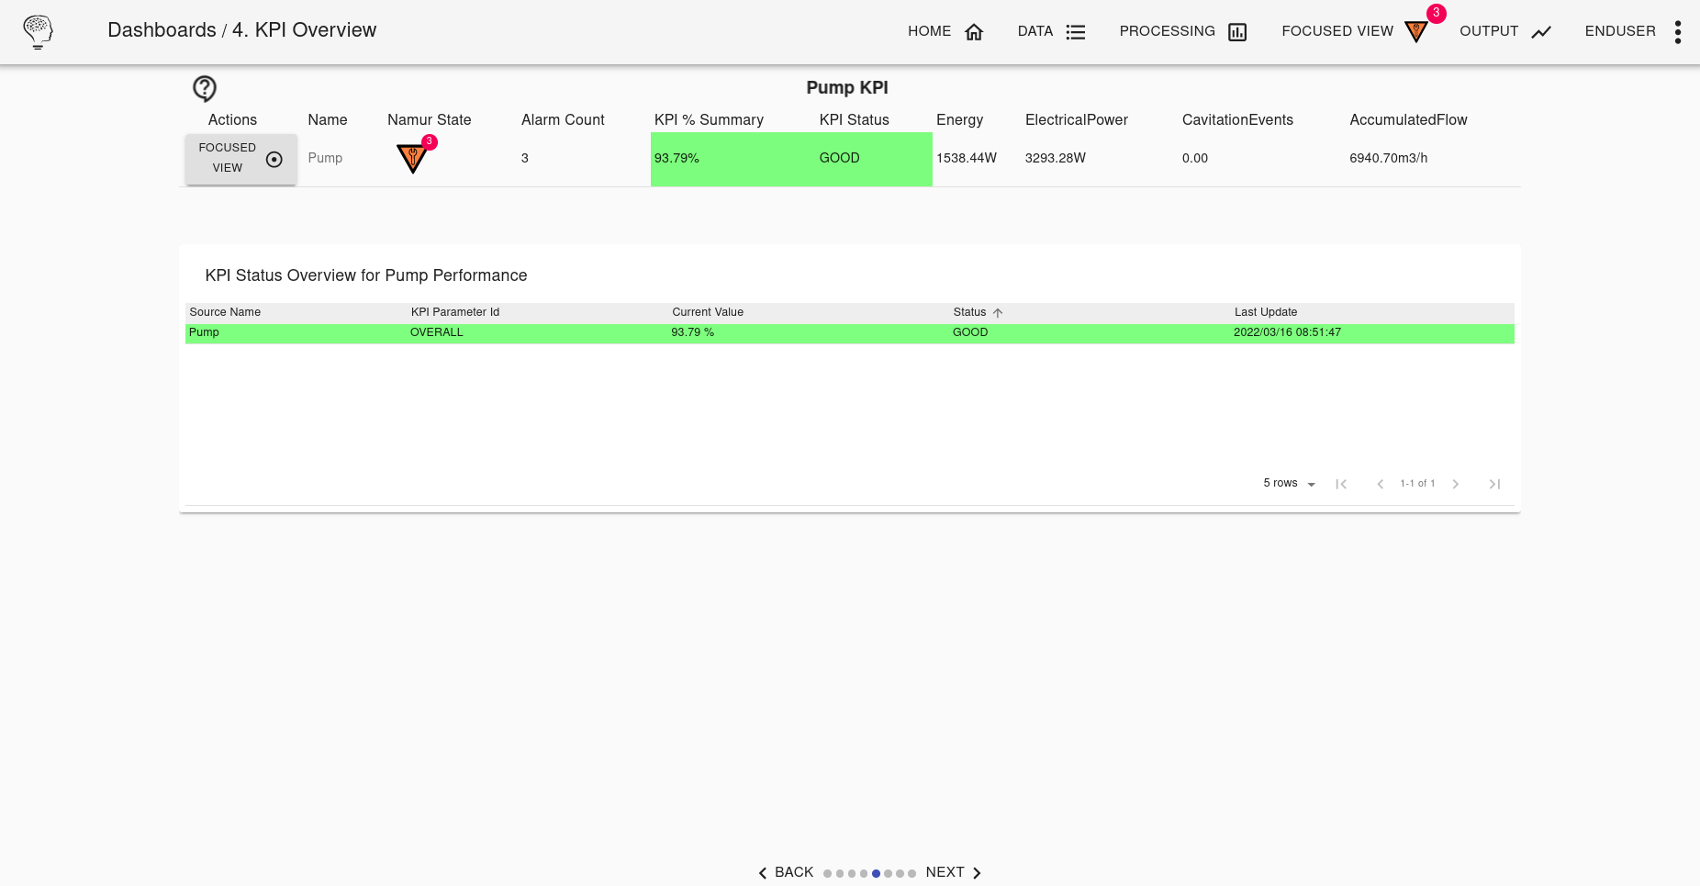Click the right chevron beside NEXT
This screenshot has height=886, width=1700.
tap(977, 873)
